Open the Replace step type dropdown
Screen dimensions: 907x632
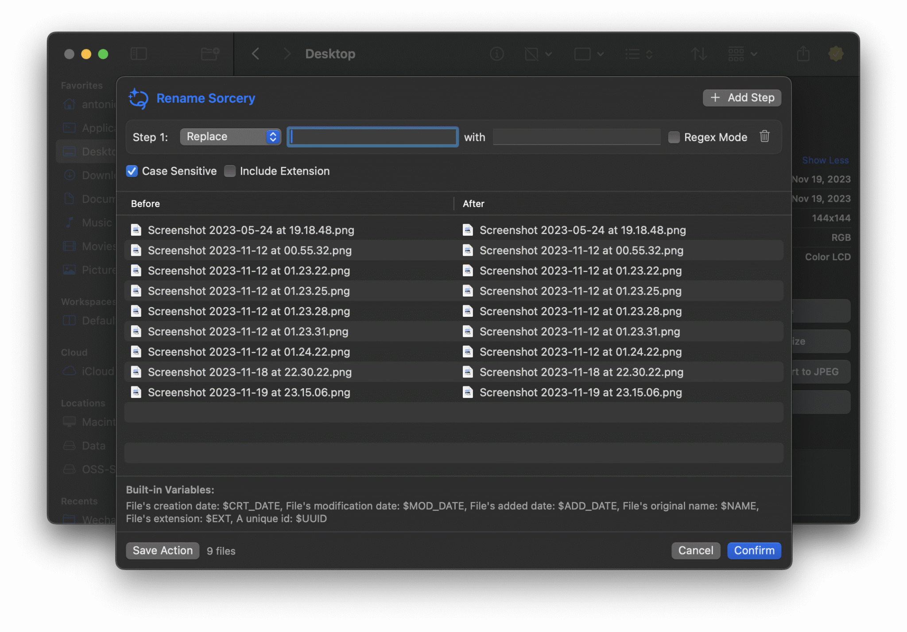click(230, 137)
